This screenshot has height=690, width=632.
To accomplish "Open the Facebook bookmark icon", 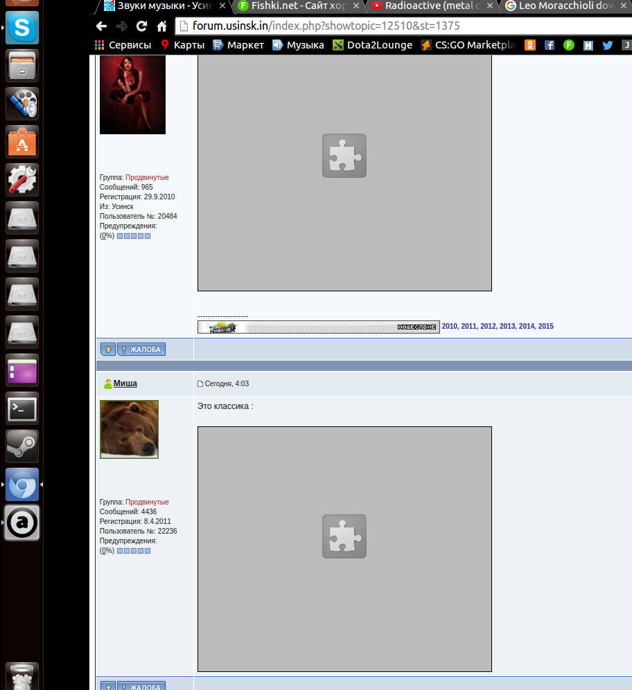I will 549,45.
